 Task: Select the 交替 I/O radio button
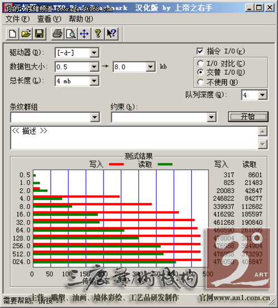[200, 72]
